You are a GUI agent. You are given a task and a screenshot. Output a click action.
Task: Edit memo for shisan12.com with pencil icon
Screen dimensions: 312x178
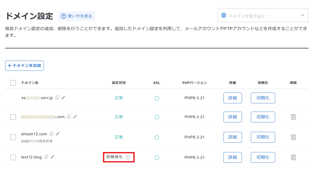58,134
